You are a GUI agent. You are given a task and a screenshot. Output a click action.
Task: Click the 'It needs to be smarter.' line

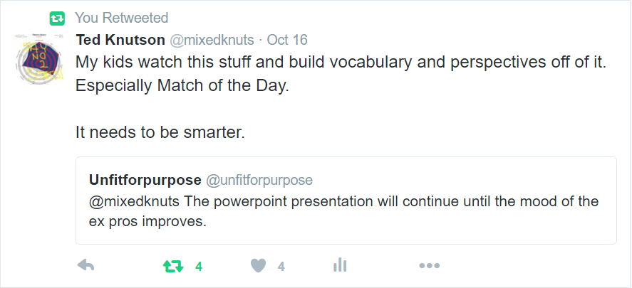pos(160,132)
